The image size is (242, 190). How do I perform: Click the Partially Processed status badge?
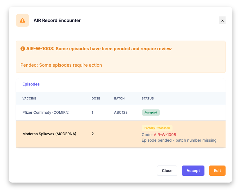[157, 128]
